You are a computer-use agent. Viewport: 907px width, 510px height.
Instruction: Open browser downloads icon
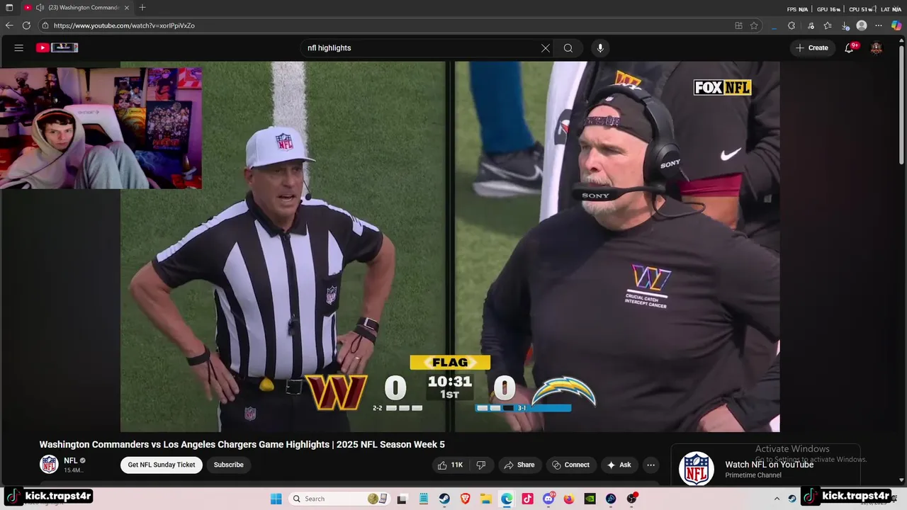coord(845,25)
